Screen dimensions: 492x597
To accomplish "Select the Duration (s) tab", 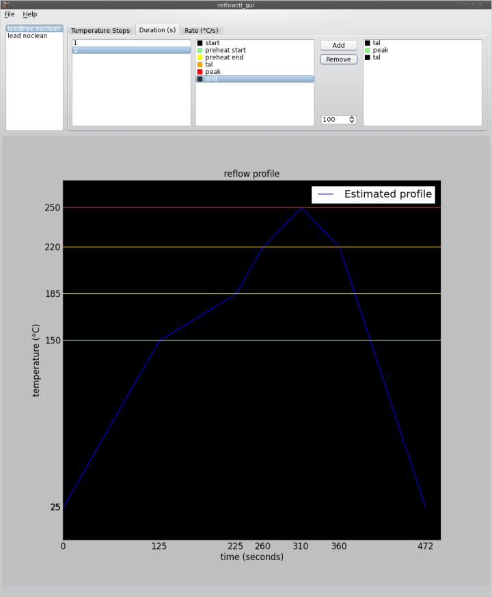I will click(157, 30).
